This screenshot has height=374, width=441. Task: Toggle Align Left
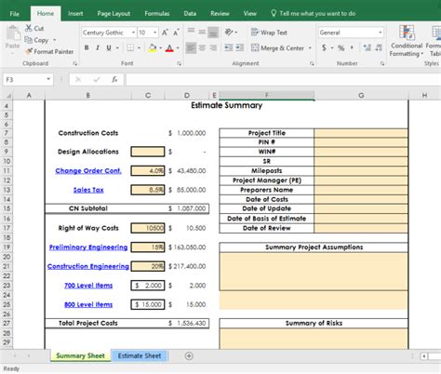(x=191, y=47)
